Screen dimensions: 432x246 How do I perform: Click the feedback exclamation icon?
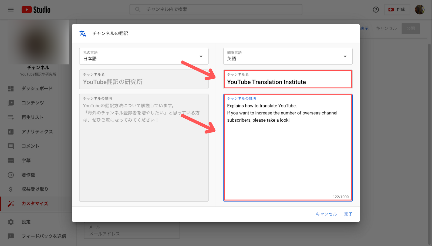coord(11,236)
